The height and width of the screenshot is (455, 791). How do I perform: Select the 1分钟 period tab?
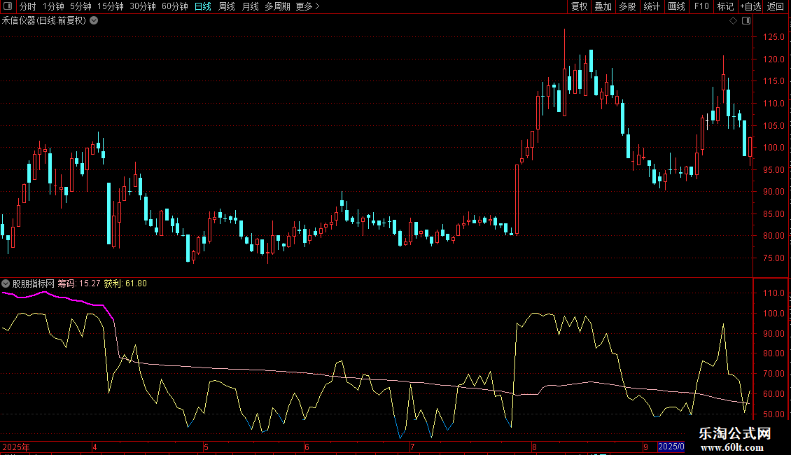[x=53, y=6]
